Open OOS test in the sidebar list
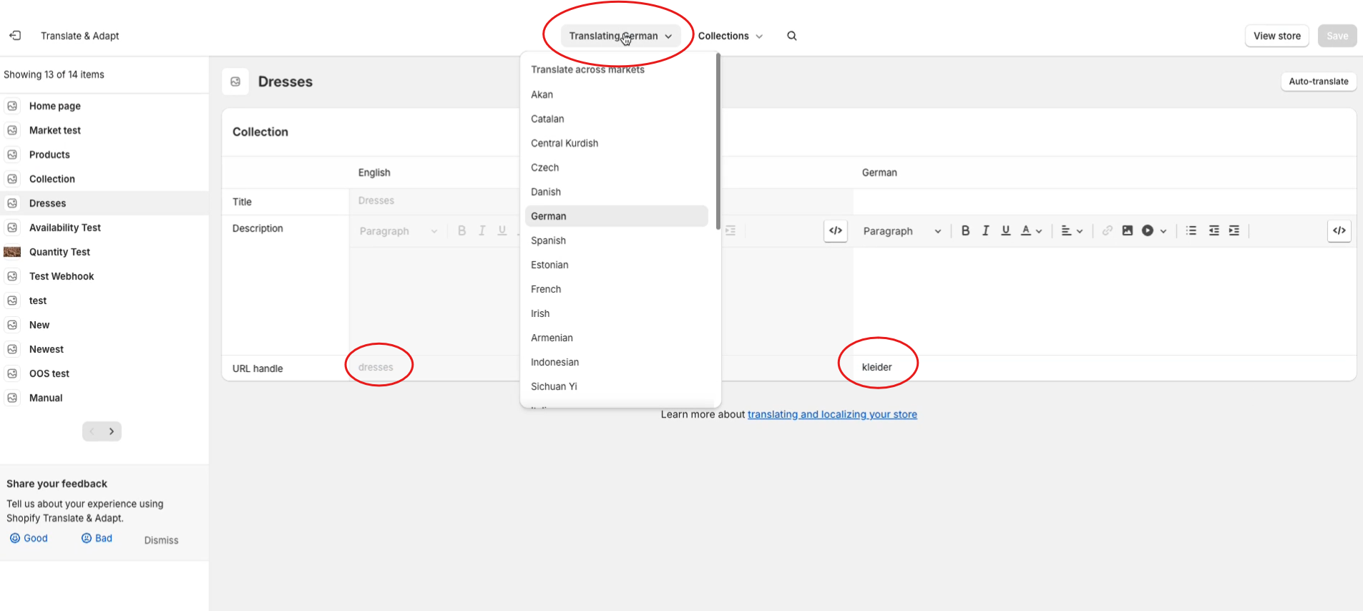The width and height of the screenshot is (1363, 611). [x=104, y=373]
